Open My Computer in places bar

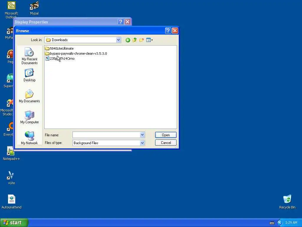(29, 117)
